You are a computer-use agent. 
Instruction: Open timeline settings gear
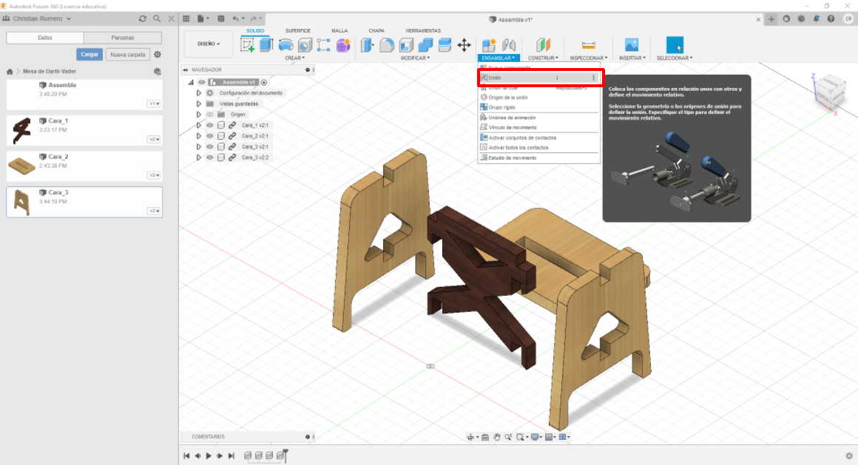click(x=848, y=455)
